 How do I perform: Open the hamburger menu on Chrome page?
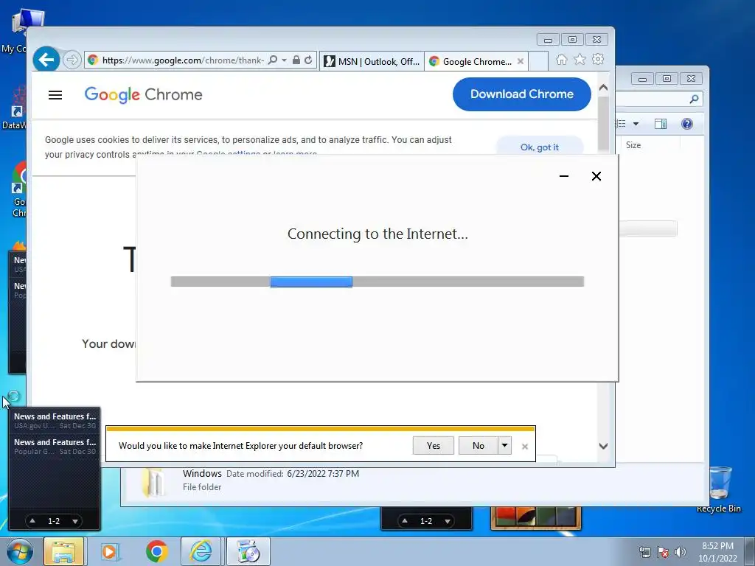click(x=55, y=95)
